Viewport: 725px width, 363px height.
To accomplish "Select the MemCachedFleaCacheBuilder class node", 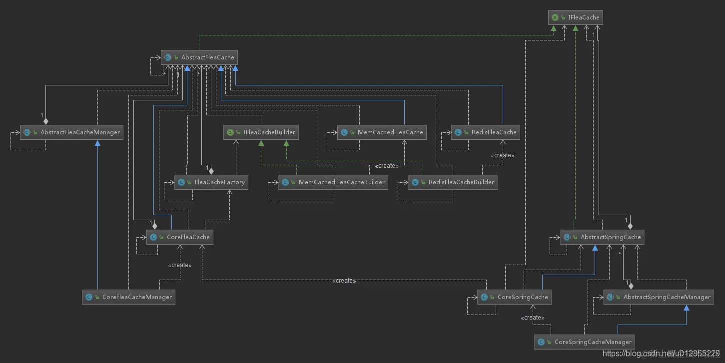I will [x=334, y=182].
